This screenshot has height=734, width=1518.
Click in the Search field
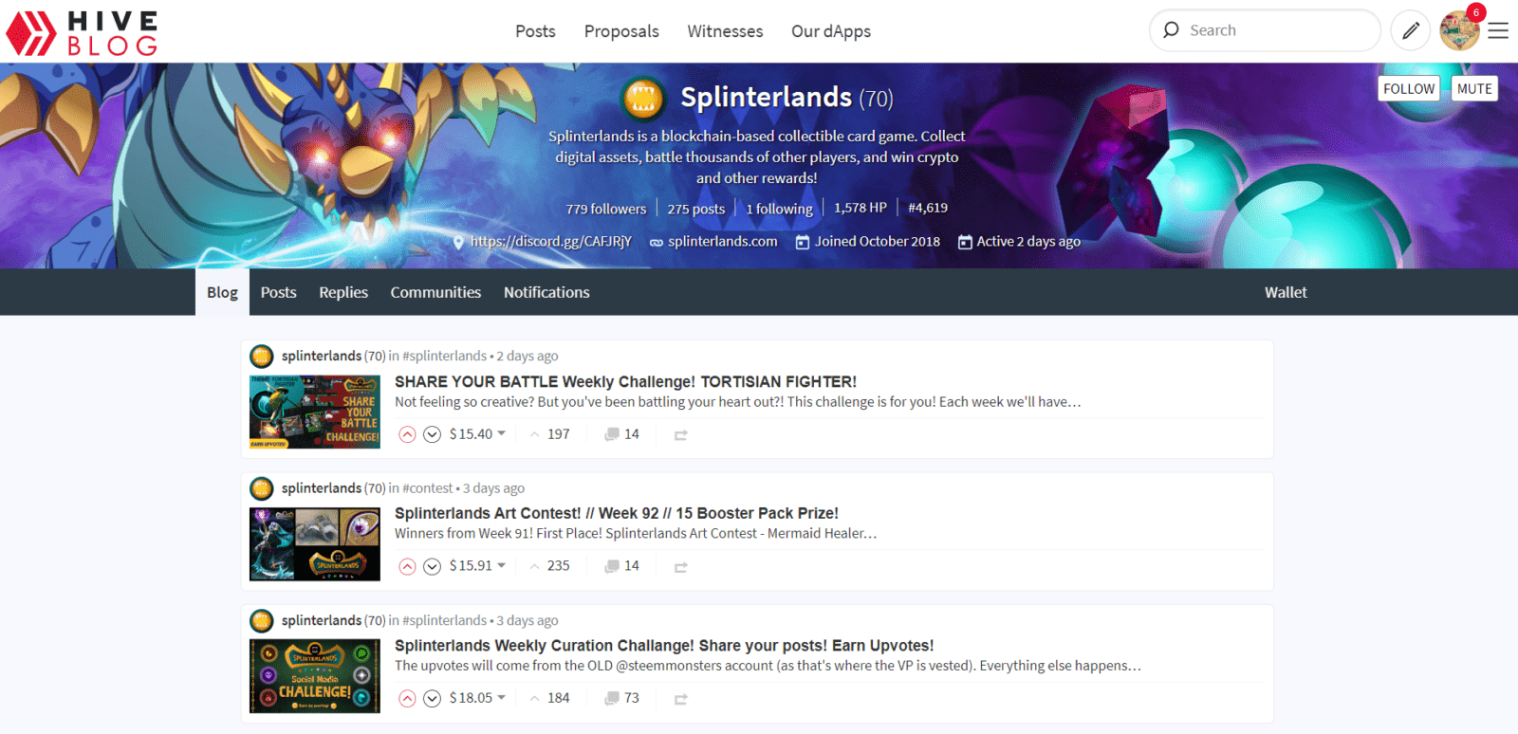coord(1271,30)
